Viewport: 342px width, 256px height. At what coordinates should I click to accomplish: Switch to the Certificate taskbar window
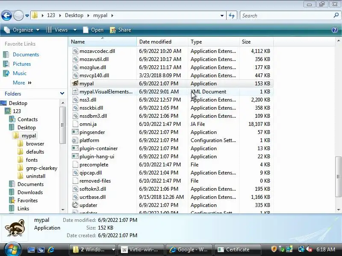click(x=237, y=250)
